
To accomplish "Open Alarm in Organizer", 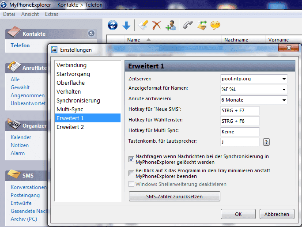I will (x=18, y=153).
